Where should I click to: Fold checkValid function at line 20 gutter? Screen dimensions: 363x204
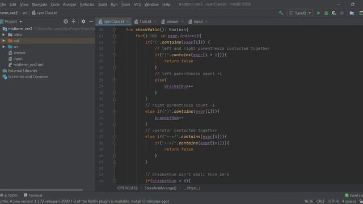(115, 30)
